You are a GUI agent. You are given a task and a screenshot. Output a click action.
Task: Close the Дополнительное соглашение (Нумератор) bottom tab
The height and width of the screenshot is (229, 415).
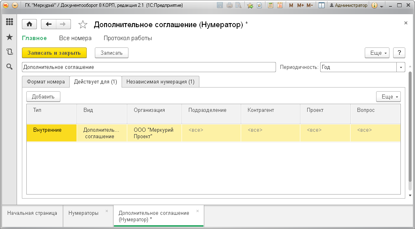197,211
